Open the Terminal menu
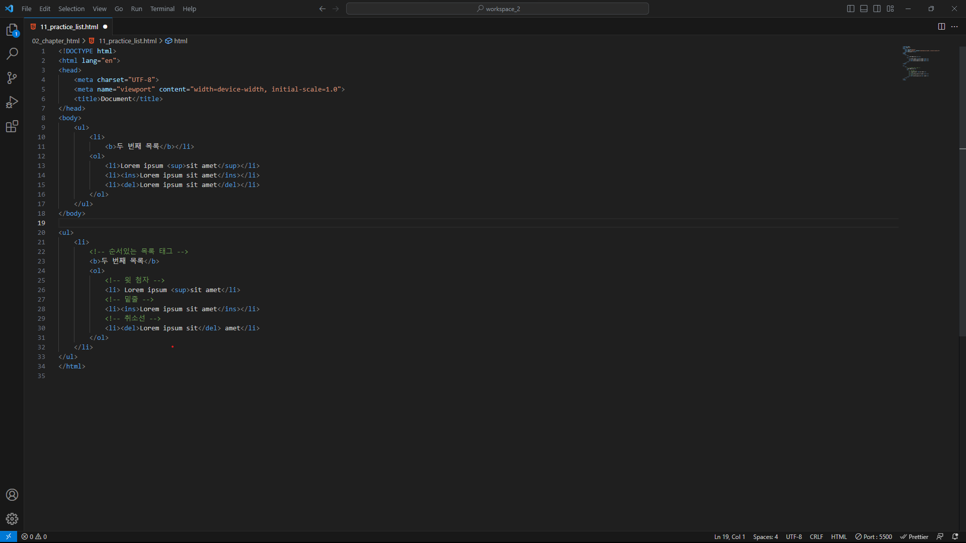The image size is (966, 543). (162, 9)
